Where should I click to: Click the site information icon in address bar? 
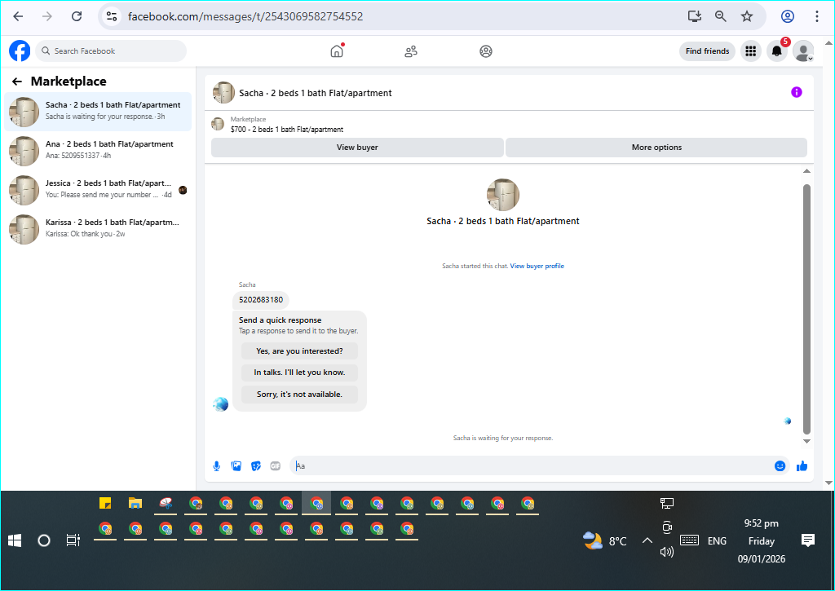(x=112, y=16)
